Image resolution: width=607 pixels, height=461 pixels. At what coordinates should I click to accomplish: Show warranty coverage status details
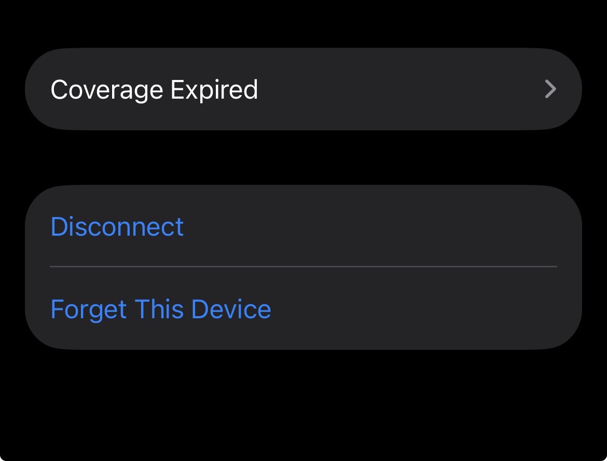coord(303,89)
